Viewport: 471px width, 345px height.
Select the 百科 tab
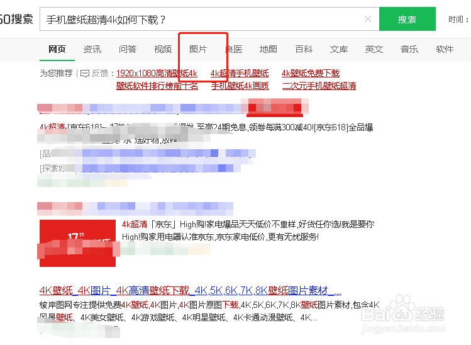pyautogui.click(x=304, y=49)
